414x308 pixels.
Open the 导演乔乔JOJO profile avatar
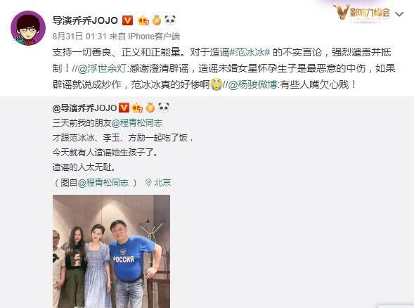click(x=28, y=28)
